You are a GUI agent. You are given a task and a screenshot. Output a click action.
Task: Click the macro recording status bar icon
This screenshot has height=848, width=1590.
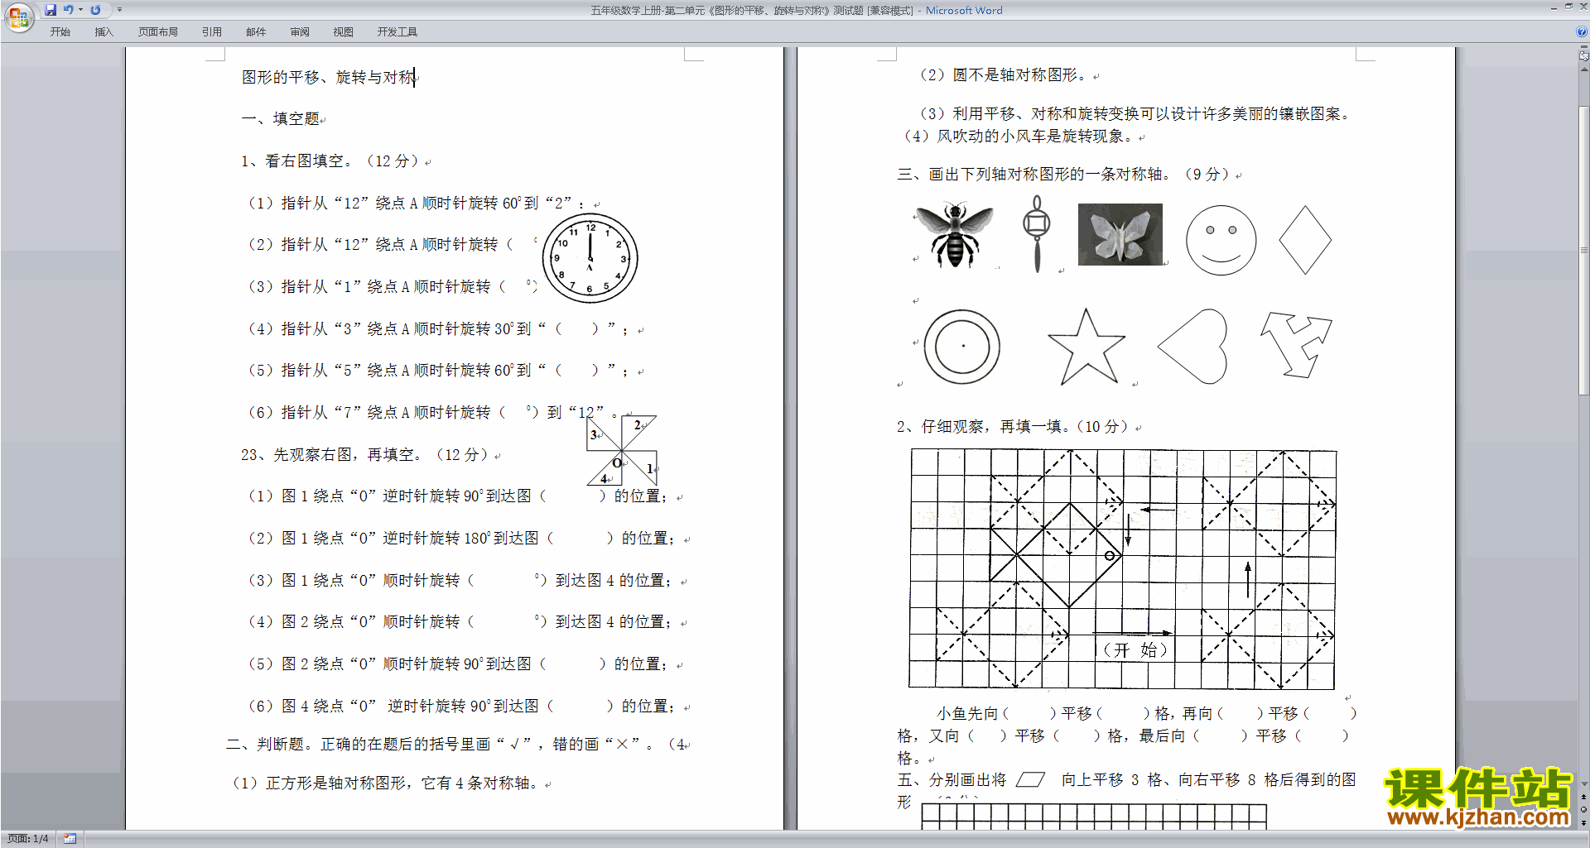[x=70, y=839]
